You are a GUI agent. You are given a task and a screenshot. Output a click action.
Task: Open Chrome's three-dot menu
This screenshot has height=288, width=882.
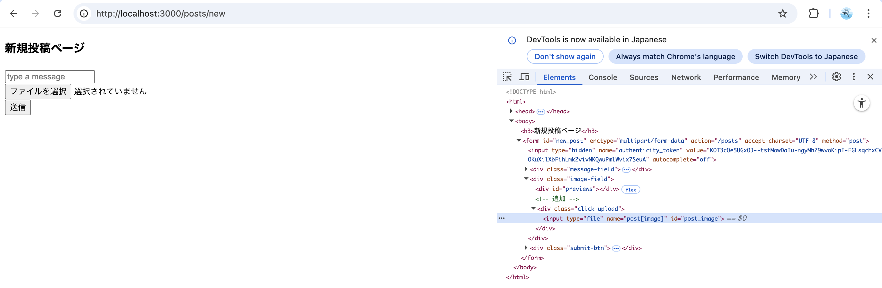(x=868, y=14)
